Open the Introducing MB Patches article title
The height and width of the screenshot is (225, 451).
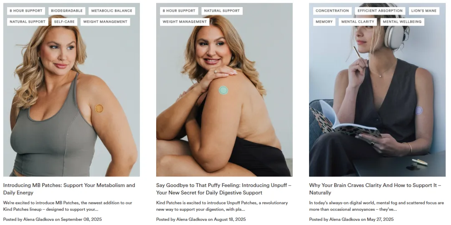coord(69,189)
